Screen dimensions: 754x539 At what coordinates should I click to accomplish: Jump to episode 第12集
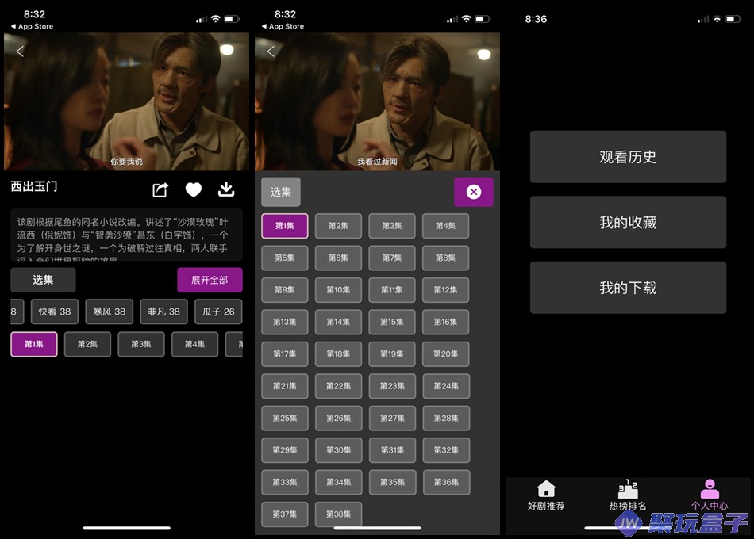(x=446, y=290)
